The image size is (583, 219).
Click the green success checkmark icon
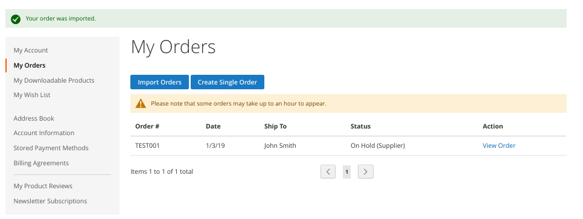(x=16, y=19)
